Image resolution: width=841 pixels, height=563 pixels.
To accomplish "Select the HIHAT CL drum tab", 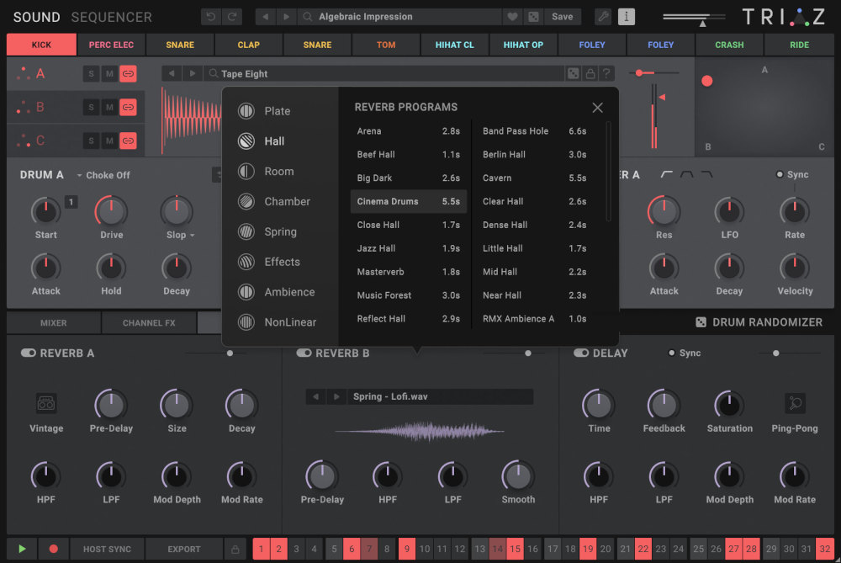I will (454, 45).
